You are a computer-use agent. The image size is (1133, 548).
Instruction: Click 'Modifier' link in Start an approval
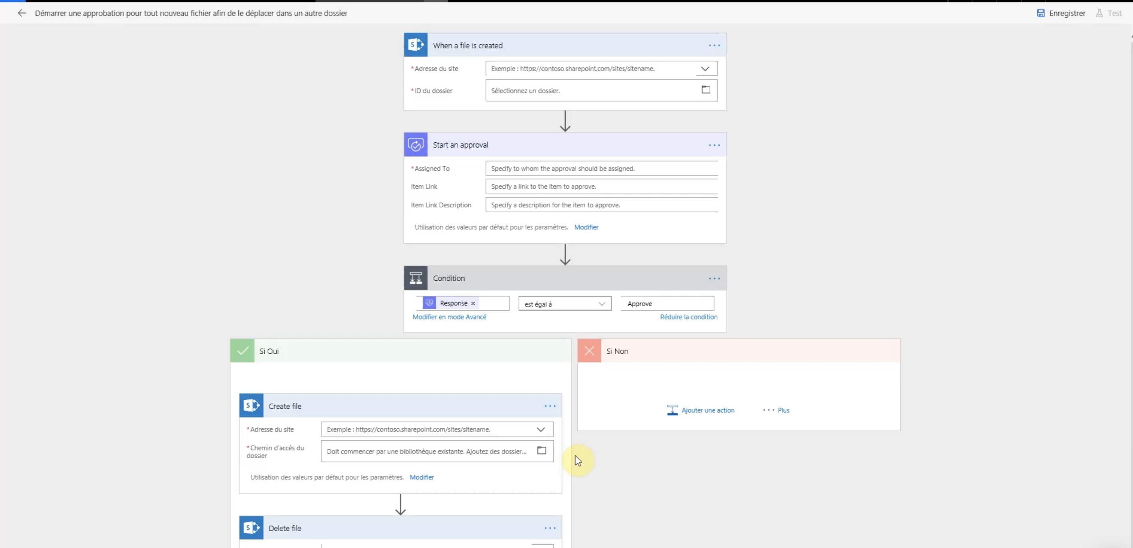pos(586,227)
